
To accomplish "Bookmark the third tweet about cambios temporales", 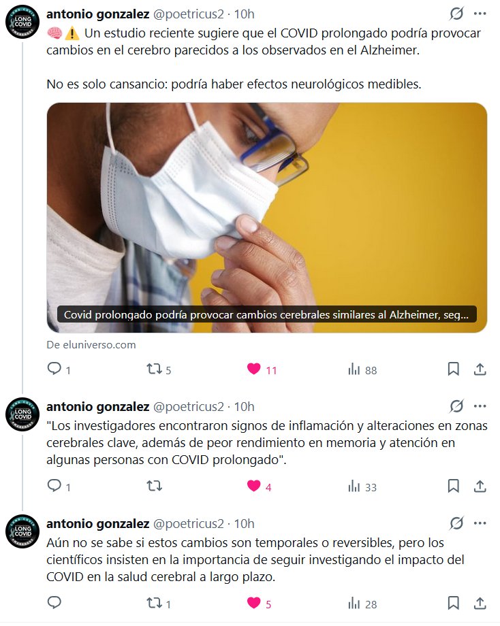I will tap(453, 603).
